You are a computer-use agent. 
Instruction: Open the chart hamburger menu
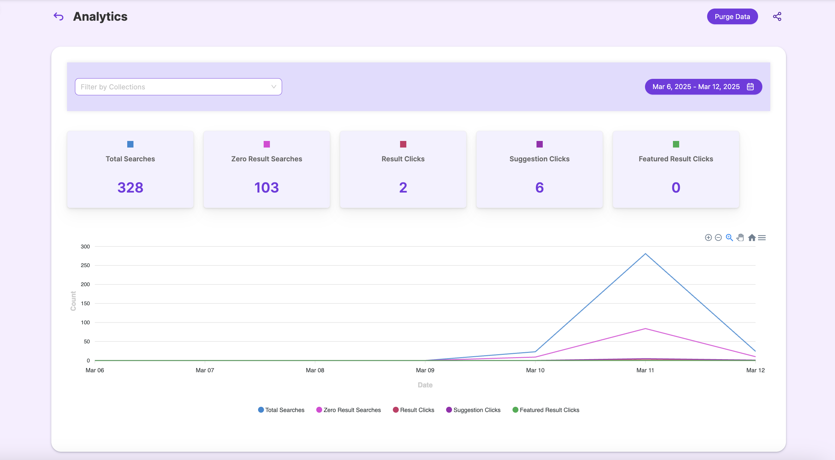coord(762,238)
